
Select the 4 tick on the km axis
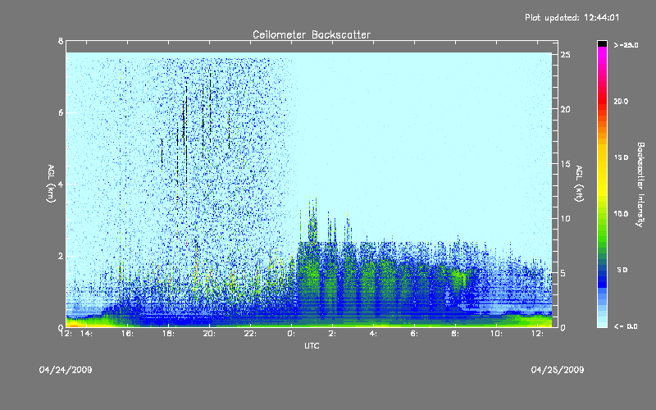[61, 184]
